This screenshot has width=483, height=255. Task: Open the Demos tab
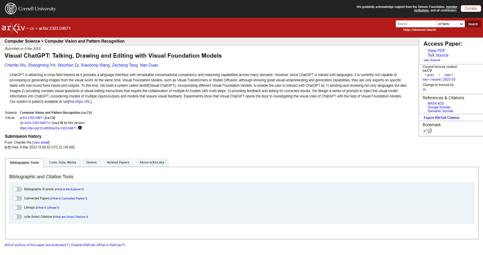coord(91,162)
